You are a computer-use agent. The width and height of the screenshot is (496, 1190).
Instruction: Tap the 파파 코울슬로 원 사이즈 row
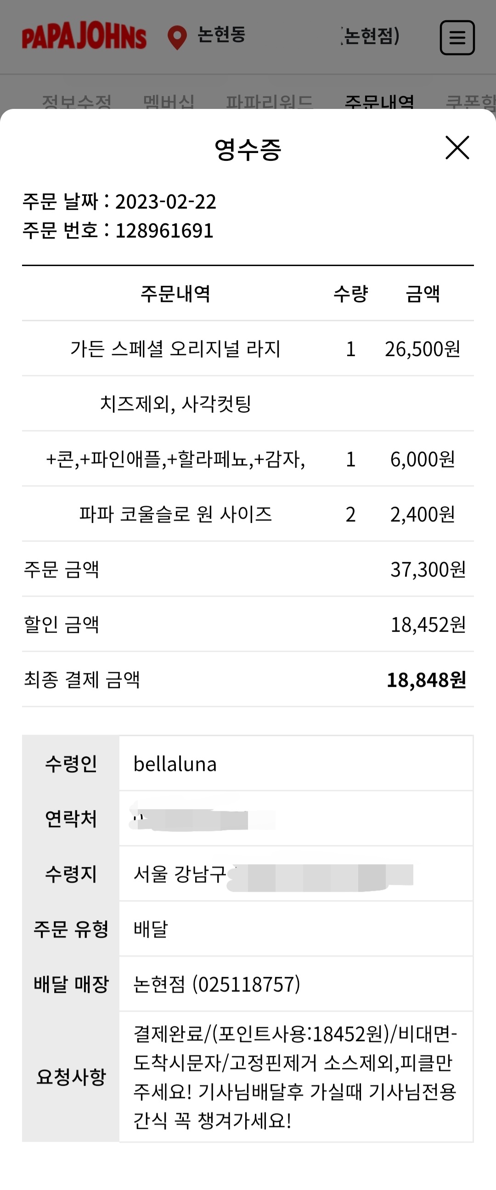(175, 514)
